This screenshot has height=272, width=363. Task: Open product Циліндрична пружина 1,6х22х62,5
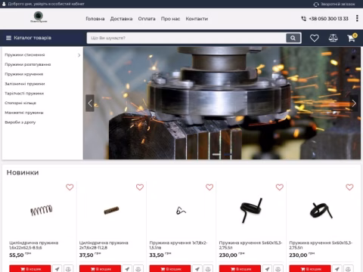(x=34, y=245)
